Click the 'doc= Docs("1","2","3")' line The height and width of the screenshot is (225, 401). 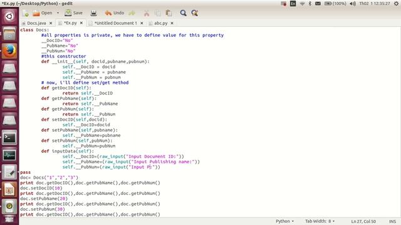[x=49, y=177]
